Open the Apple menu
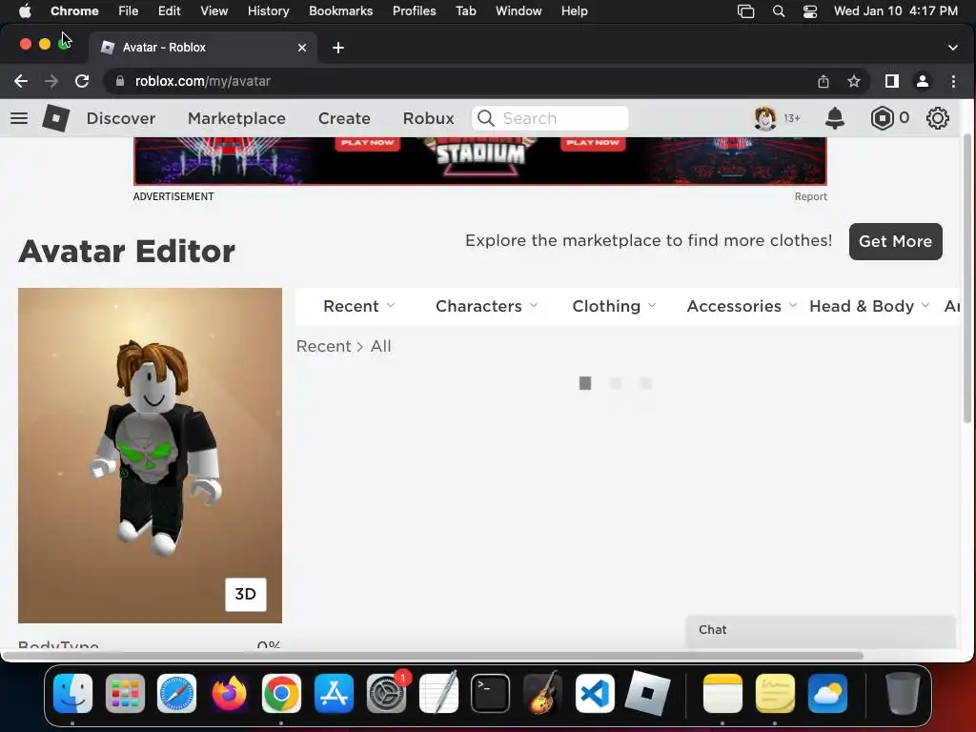 [x=25, y=11]
